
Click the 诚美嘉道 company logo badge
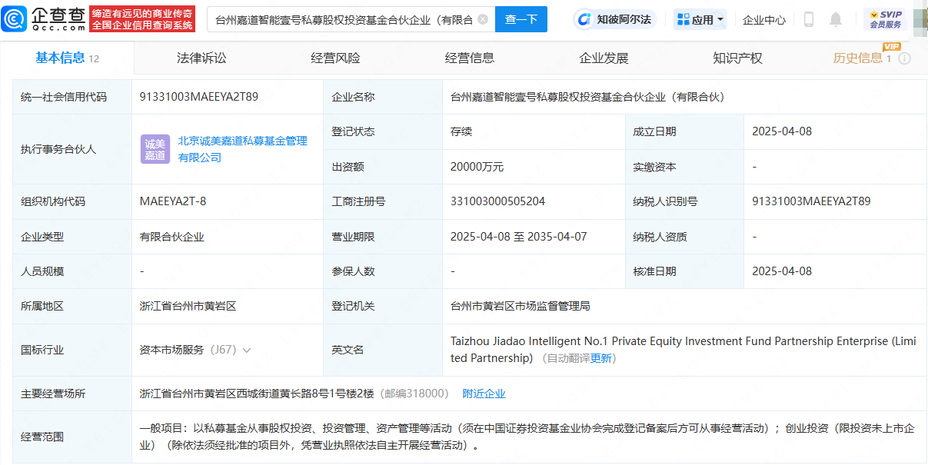tap(155, 149)
